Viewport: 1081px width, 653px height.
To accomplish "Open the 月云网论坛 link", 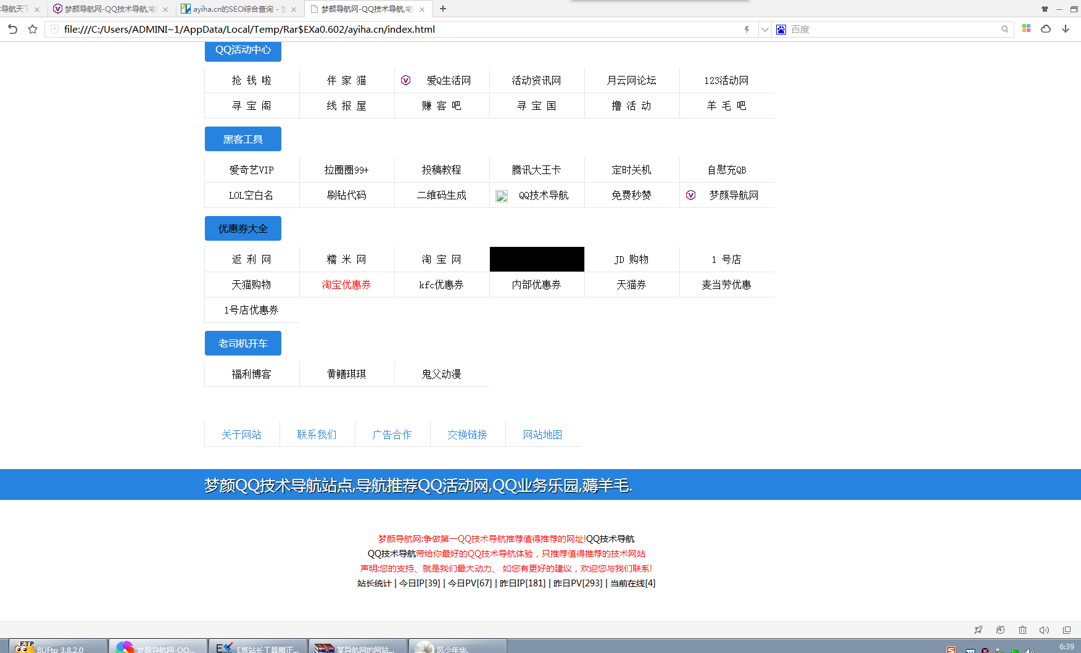I will 632,80.
